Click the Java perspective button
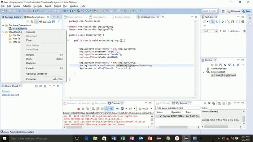The image size is (253, 142). pos(247,11)
